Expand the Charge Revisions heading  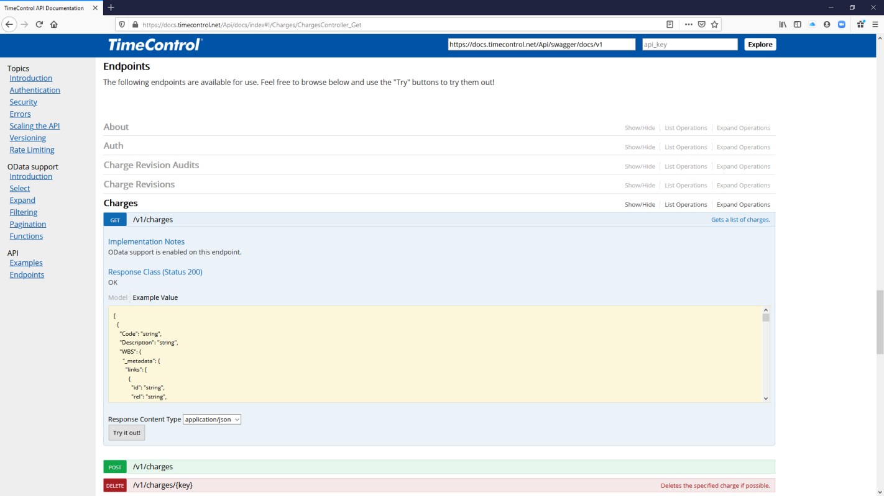pyautogui.click(x=139, y=184)
